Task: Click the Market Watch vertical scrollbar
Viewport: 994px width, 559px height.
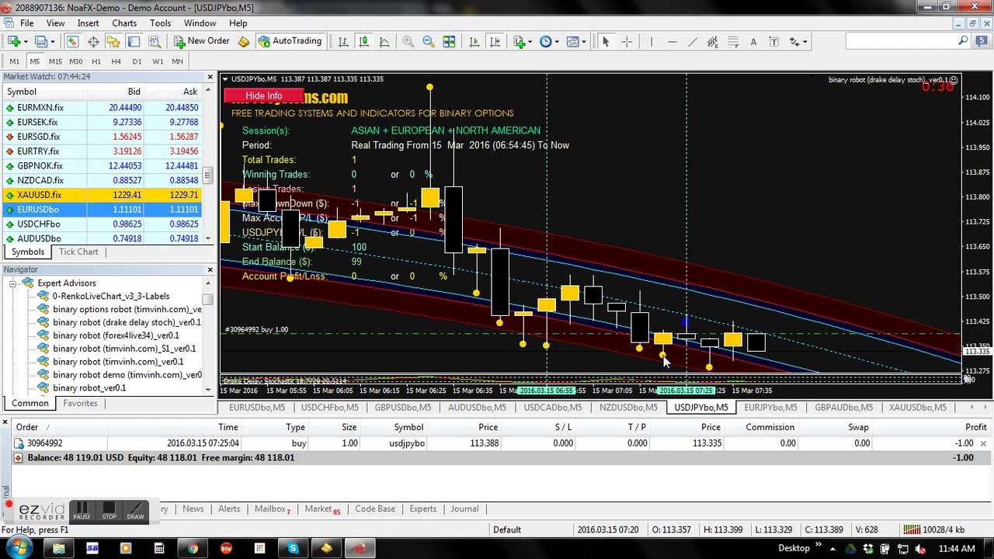Action: coord(207,177)
